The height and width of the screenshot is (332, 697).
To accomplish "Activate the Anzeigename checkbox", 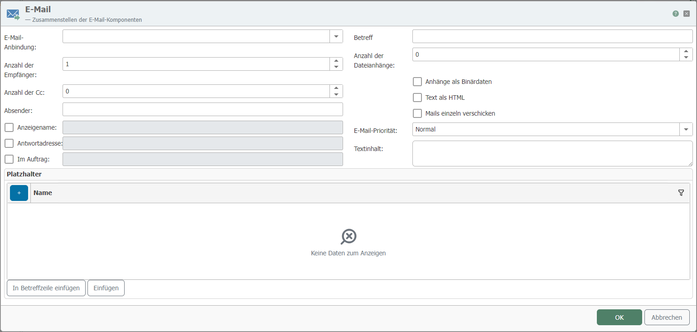I will (x=9, y=127).
